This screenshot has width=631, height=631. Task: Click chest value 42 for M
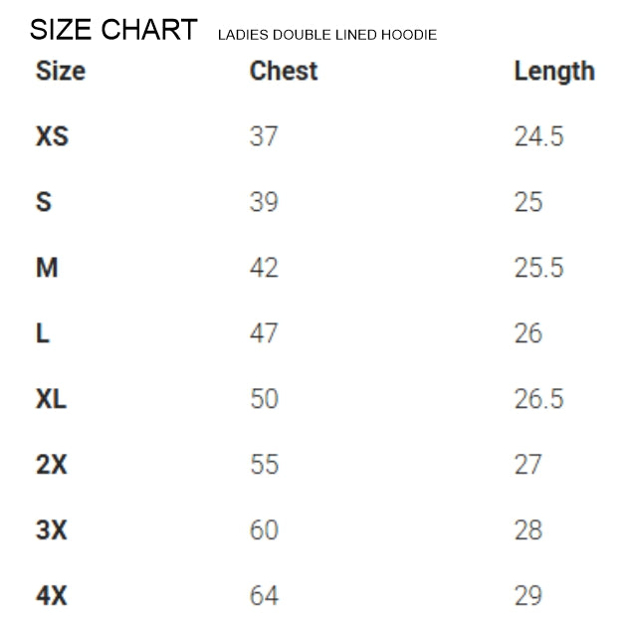pos(264,268)
